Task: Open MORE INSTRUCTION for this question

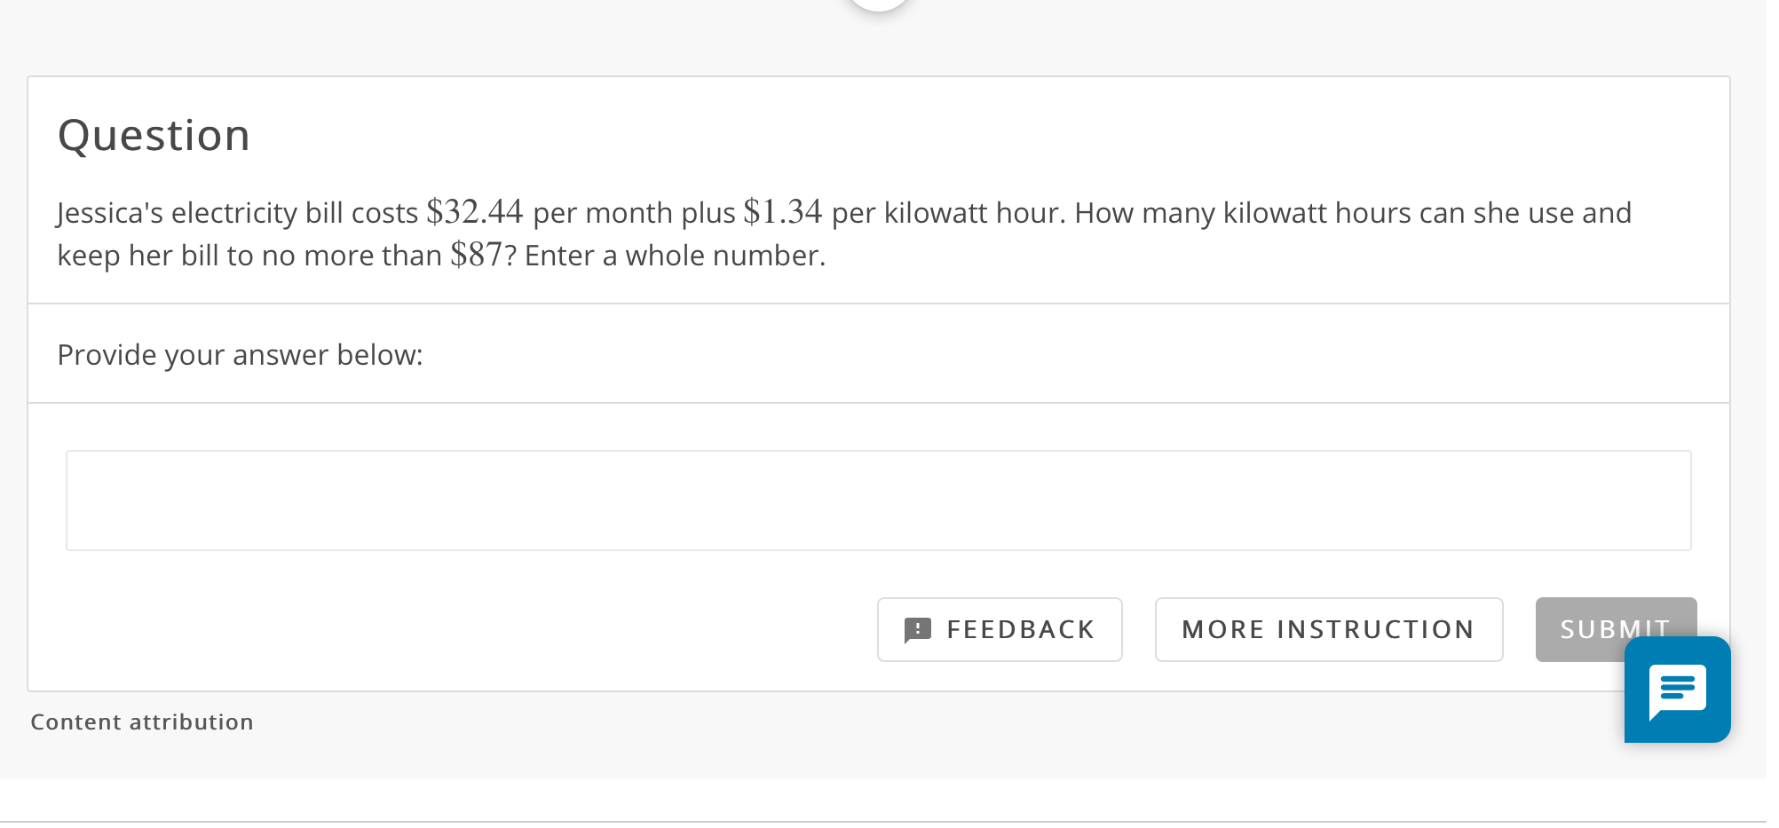Action: (x=1329, y=629)
